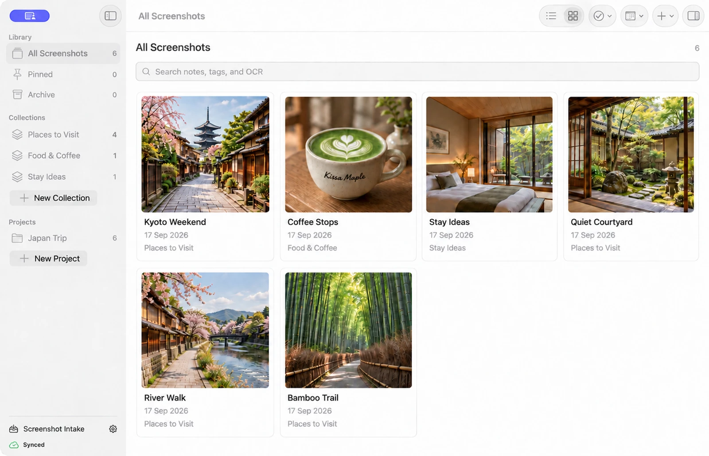Open Places to Visit collection
Viewport: 709px width, 456px height.
[x=63, y=135]
